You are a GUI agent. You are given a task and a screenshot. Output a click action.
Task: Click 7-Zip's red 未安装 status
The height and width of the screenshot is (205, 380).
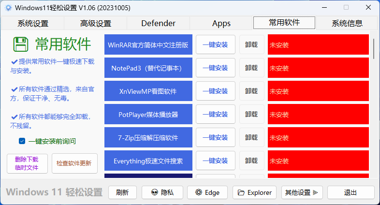point(318,138)
